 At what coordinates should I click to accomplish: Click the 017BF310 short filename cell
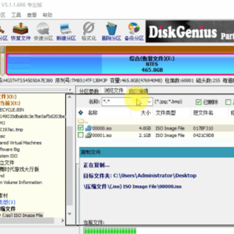(x=203, y=128)
